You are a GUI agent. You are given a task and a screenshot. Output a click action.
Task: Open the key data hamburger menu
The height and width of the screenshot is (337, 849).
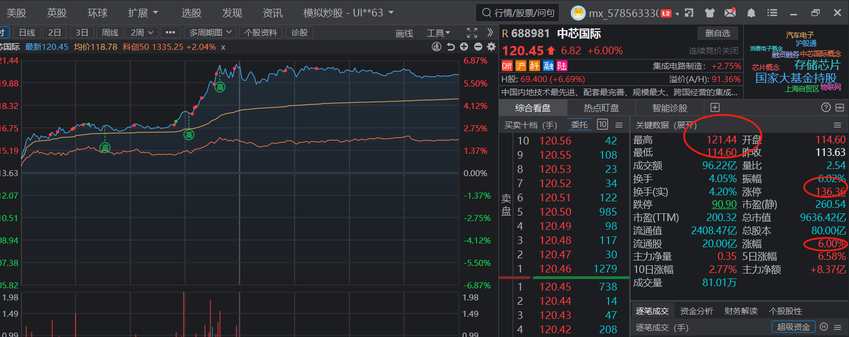pyautogui.click(x=837, y=125)
